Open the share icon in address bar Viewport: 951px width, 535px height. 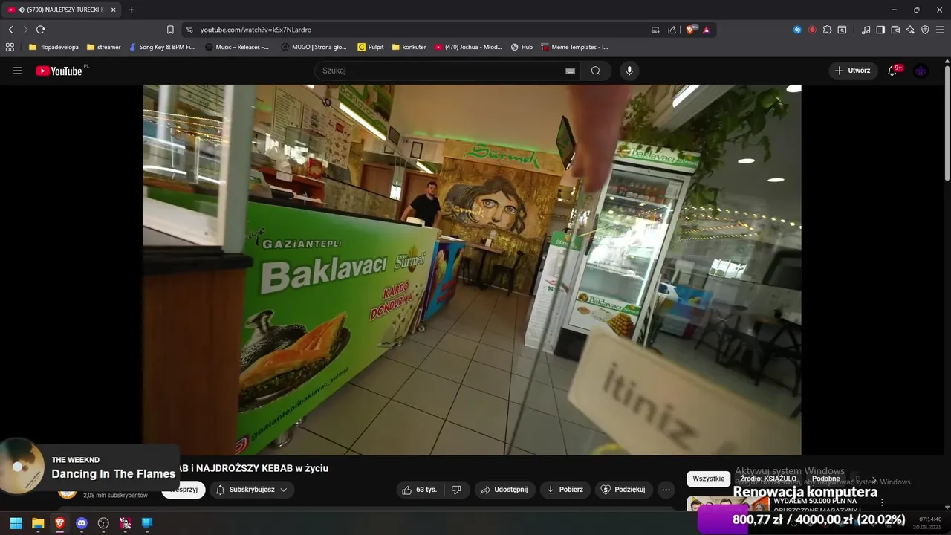coord(672,30)
